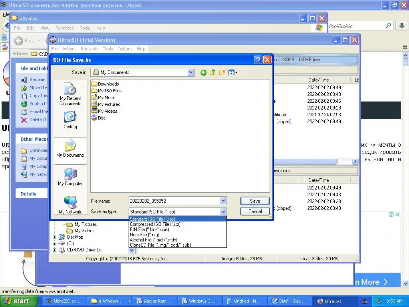Open View menu in ultraiso Explorer window
Image resolution: width=409 pixels, height=307 pixels.
point(45,28)
